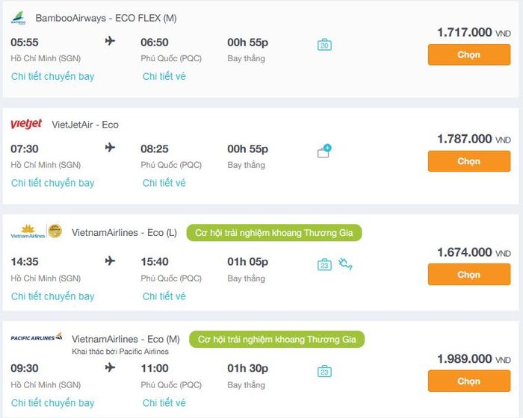
Task: Pick the 1.989.000 Pacific Airlines flight
Action: point(468,381)
